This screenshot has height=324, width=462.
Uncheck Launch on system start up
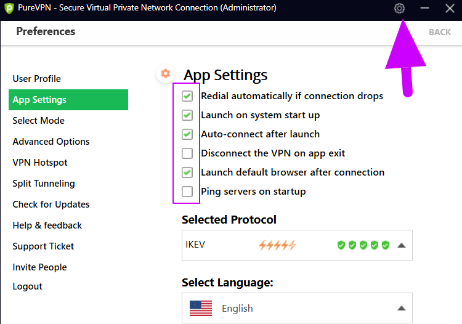click(187, 115)
